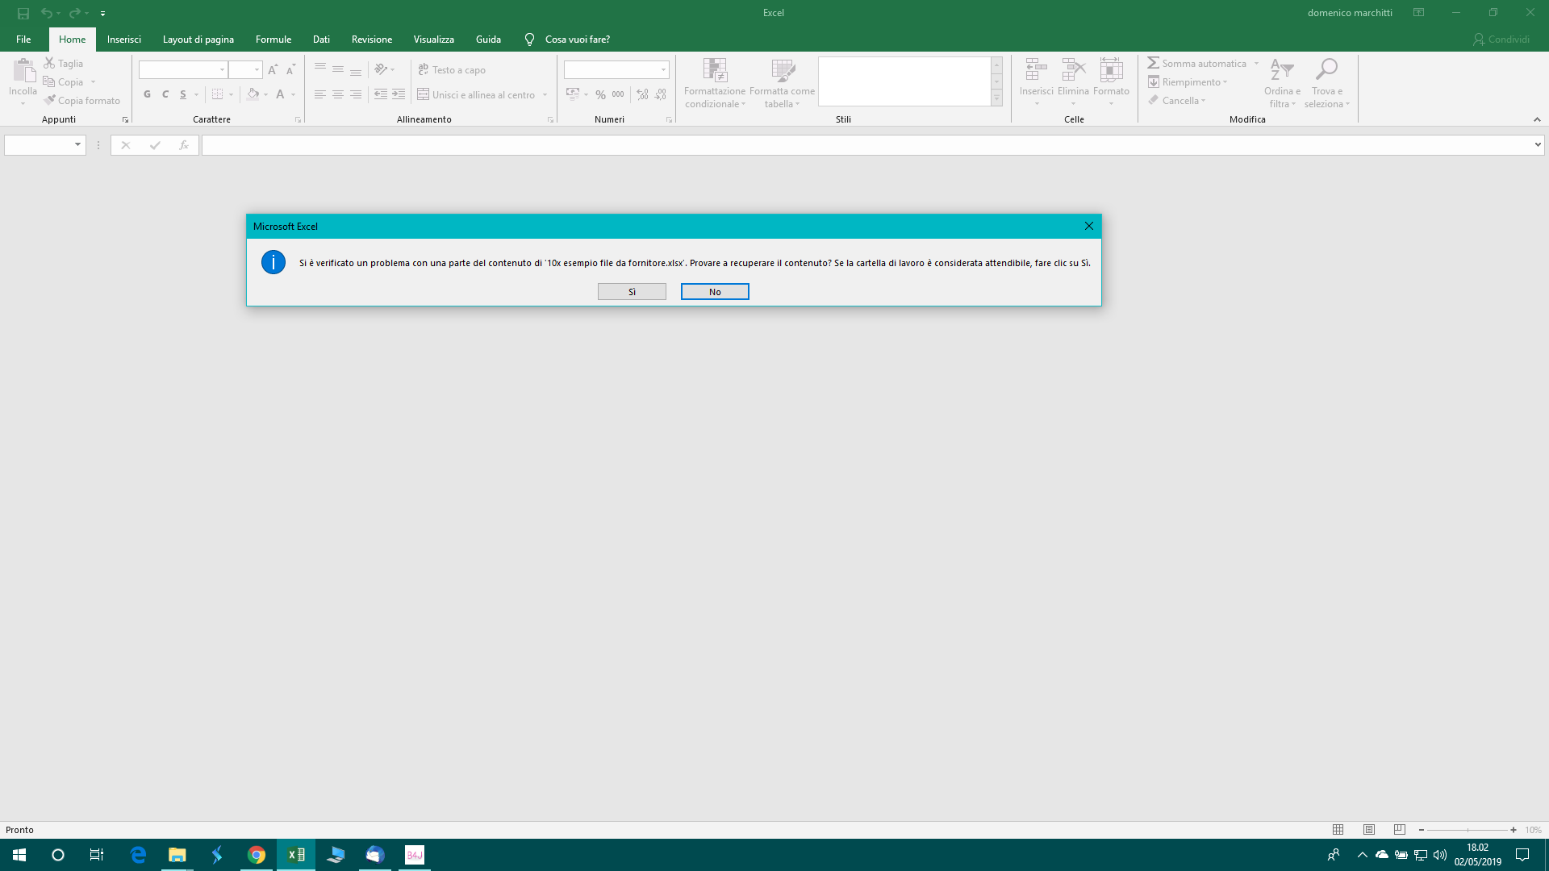The height and width of the screenshot is (871, 1549).
Task: Toggle italic C formatting button
Action: [165, 94]
